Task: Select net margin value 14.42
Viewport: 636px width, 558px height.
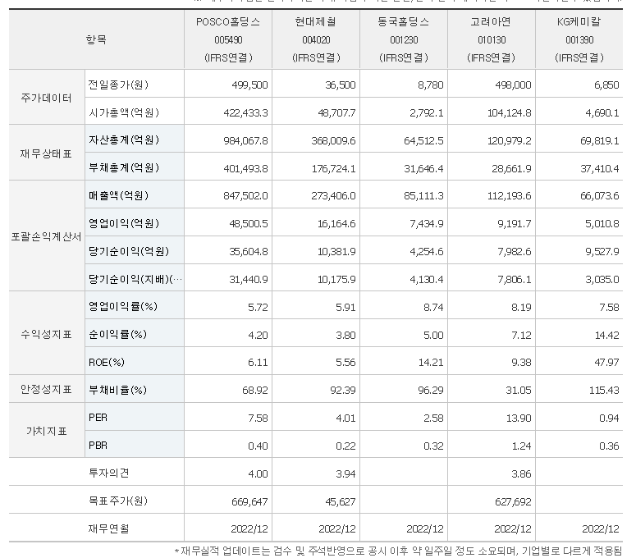Action: tap(606, 336)
